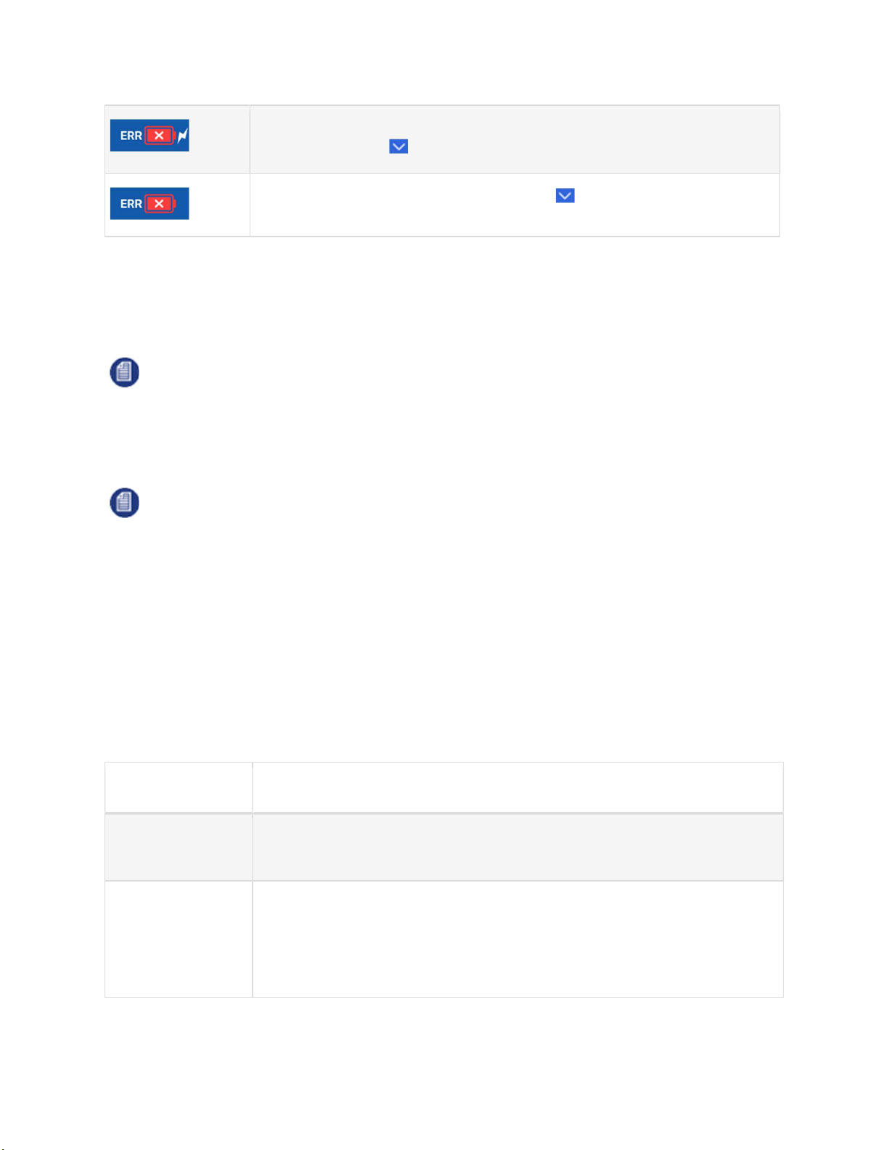The width and height of the screenshot is (889, 1150).
Task: Select the tallest left cell in bottom table
Action: 179,939
